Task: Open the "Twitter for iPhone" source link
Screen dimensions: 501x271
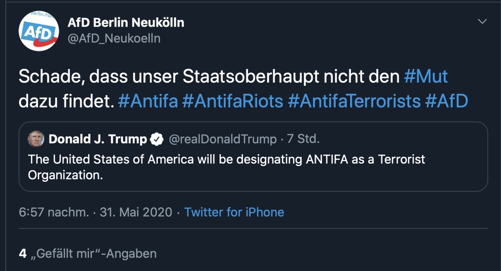Action: (x=234, y=212)
